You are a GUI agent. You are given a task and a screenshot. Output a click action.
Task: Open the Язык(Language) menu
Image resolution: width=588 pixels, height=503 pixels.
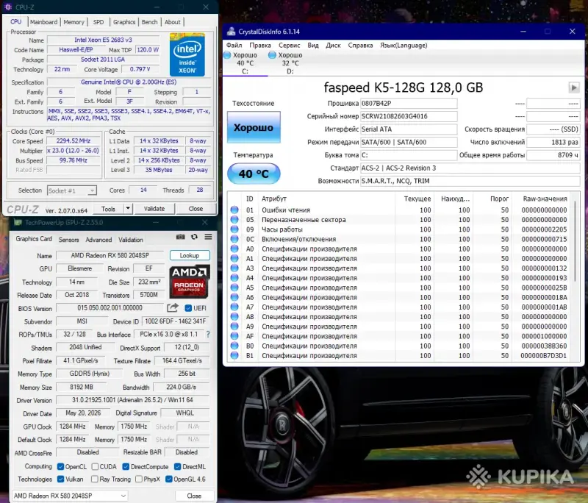pyautogui.click(x=404, y=45)
